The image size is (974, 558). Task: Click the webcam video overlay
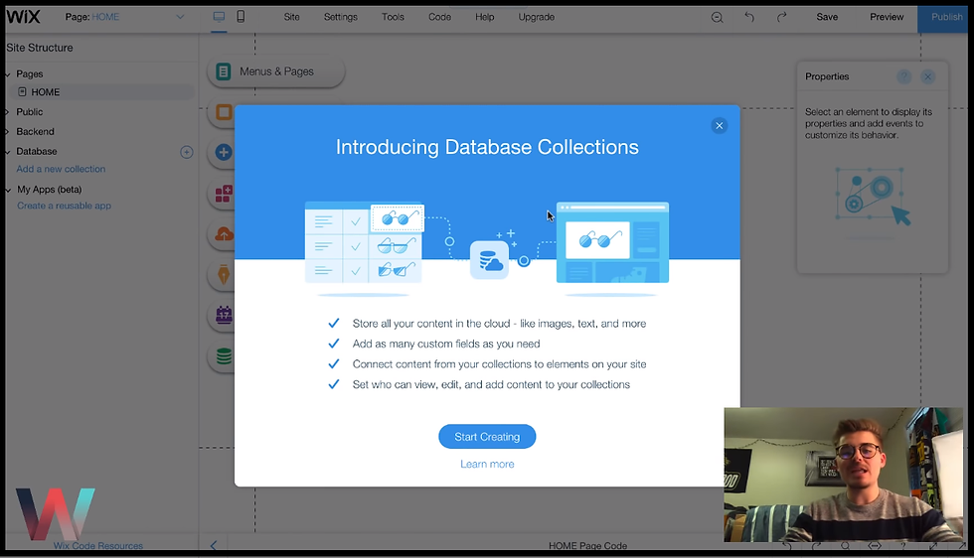point(844,475)
